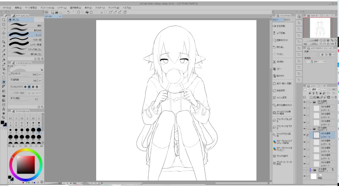Click the 上下反転 flip vertical quick access item
This screenshot has width=339, height=186.
click(x=282, y=33)
